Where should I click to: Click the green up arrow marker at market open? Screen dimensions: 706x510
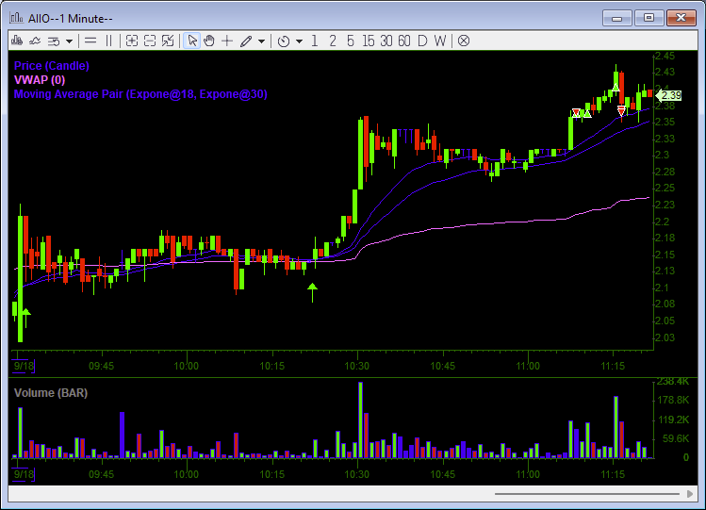(26, 317)
